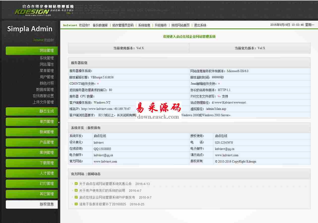
Task: Click QQ:15038883 online consult value
Action: (102, 149)
